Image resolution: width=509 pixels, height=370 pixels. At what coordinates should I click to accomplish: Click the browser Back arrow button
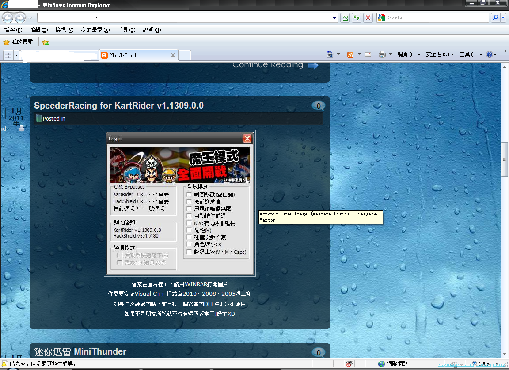[x=8, y=18]
